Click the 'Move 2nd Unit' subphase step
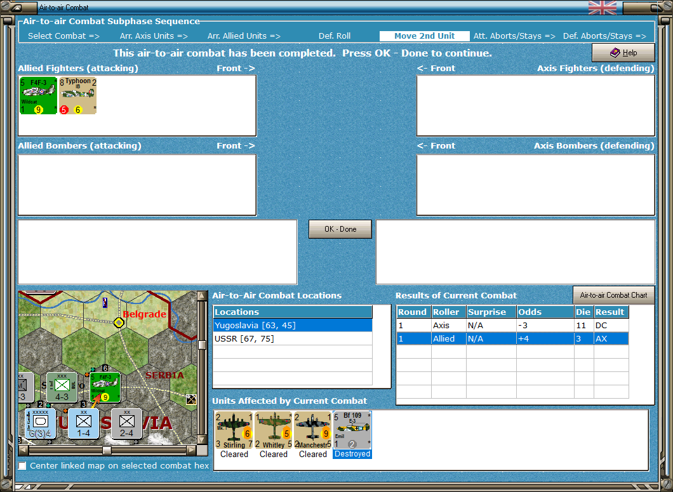Screen dimensions: 673x492 click(425, 36)
